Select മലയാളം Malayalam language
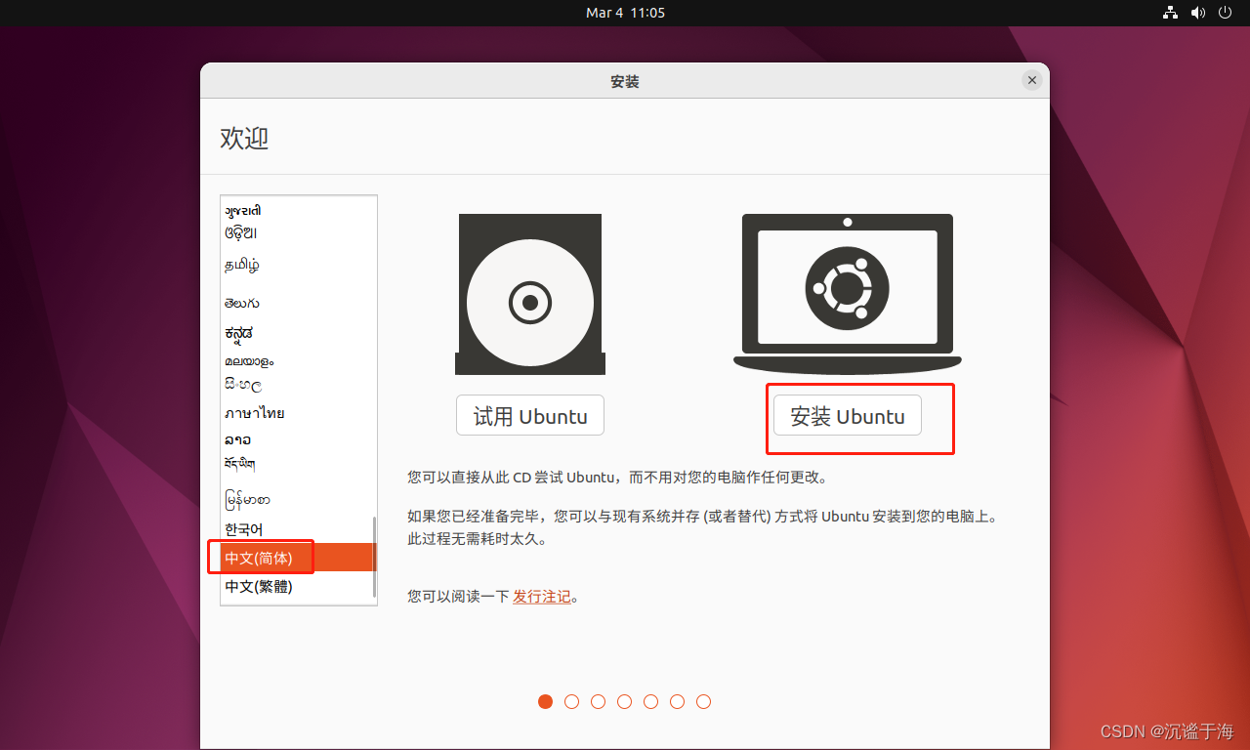Viewport: 1250px width, 750px height. 298,361
